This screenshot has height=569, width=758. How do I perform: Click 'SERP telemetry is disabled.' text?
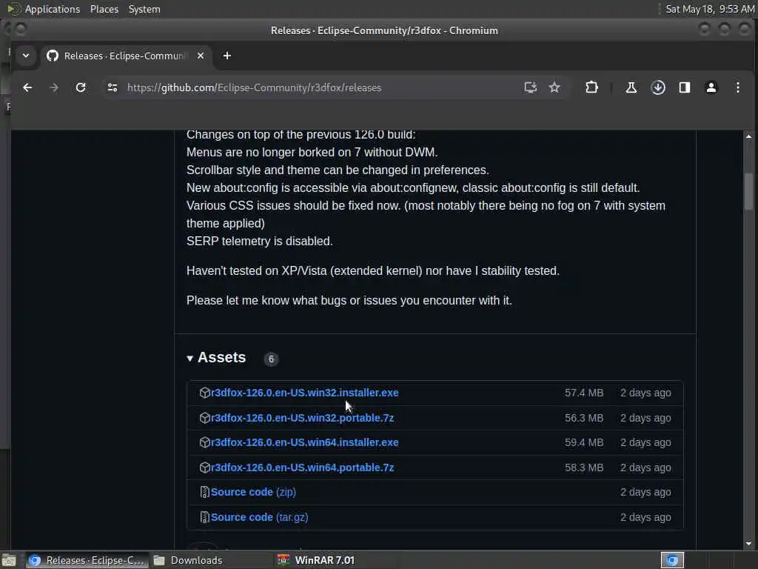pyautogui.click(x=260, y=241)
